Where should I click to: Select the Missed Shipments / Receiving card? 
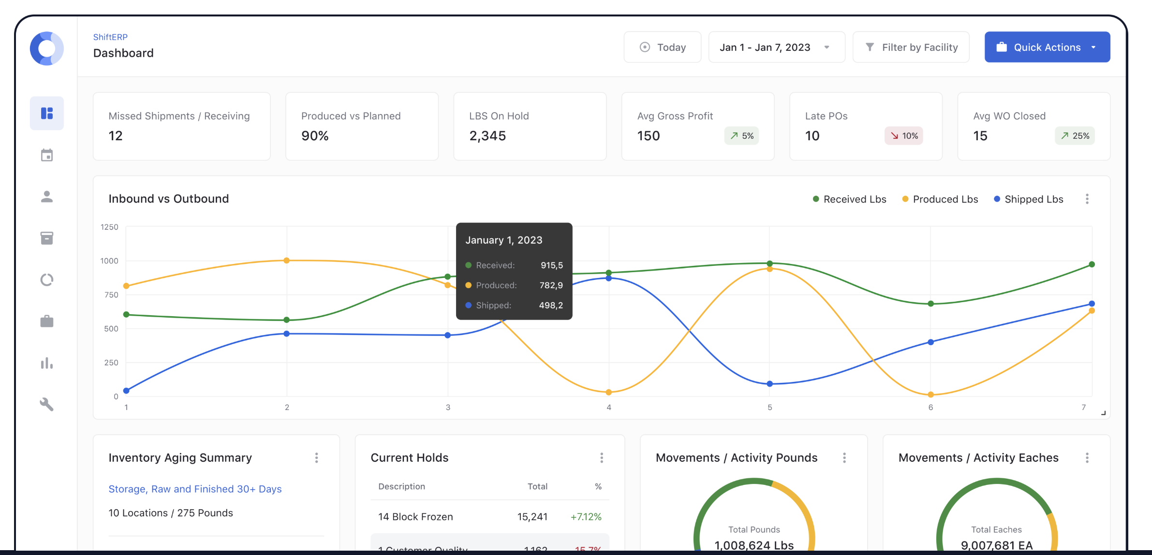[182, 126]
